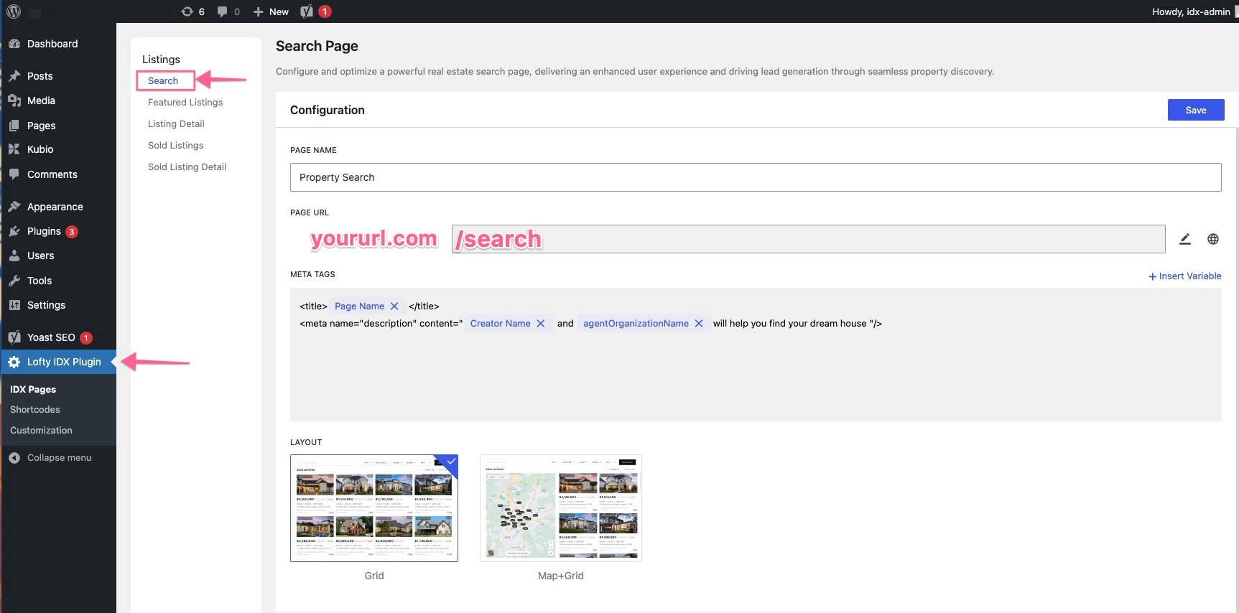Open the Listing Detail tab

pos(176,123)
